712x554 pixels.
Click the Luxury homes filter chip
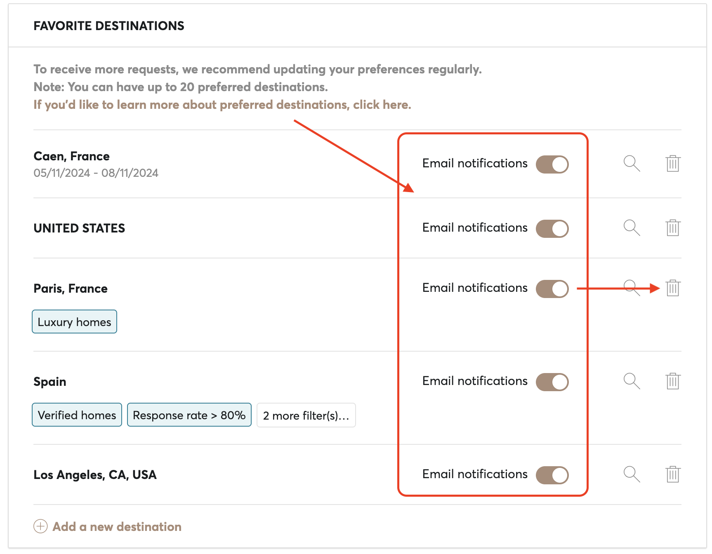coord(74,322)
